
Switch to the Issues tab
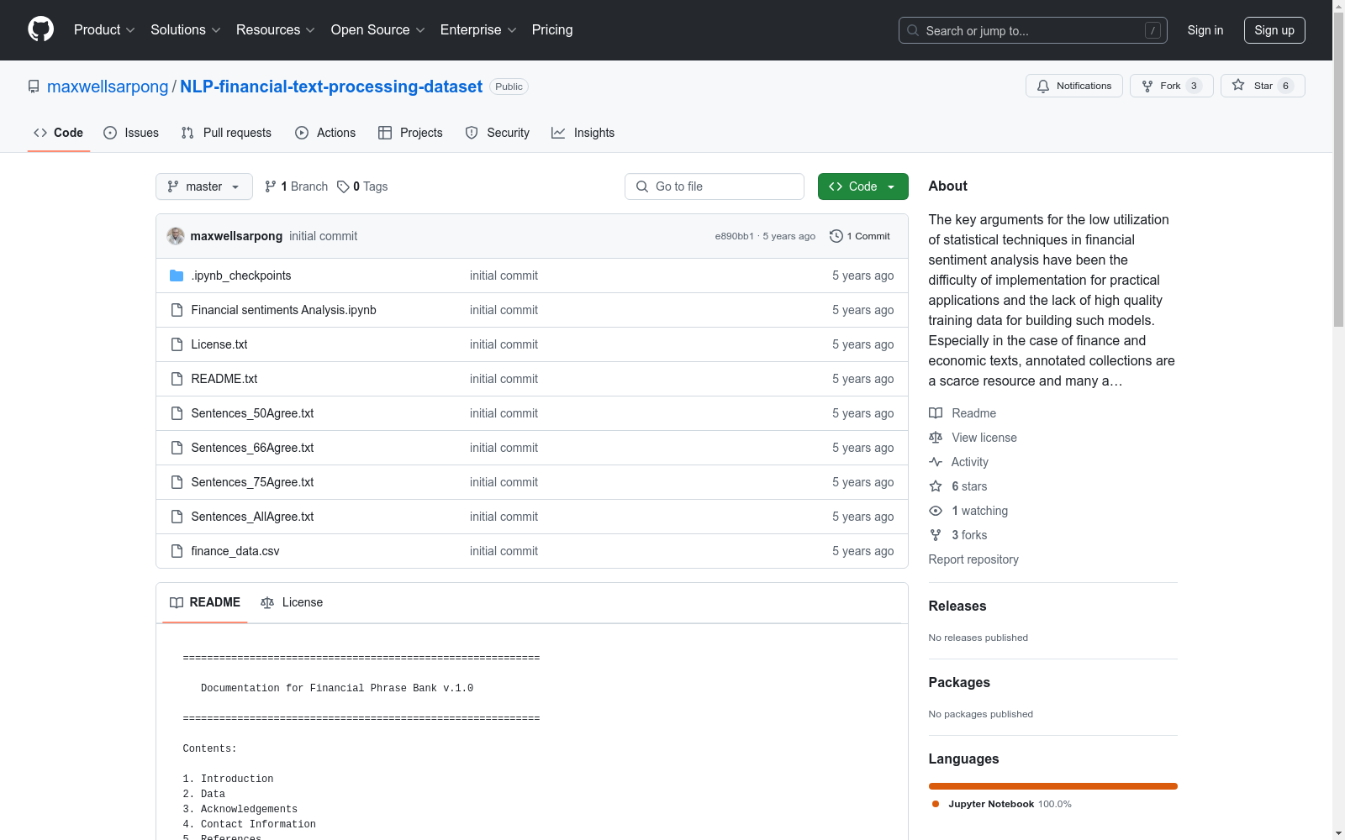pos(131,133)
